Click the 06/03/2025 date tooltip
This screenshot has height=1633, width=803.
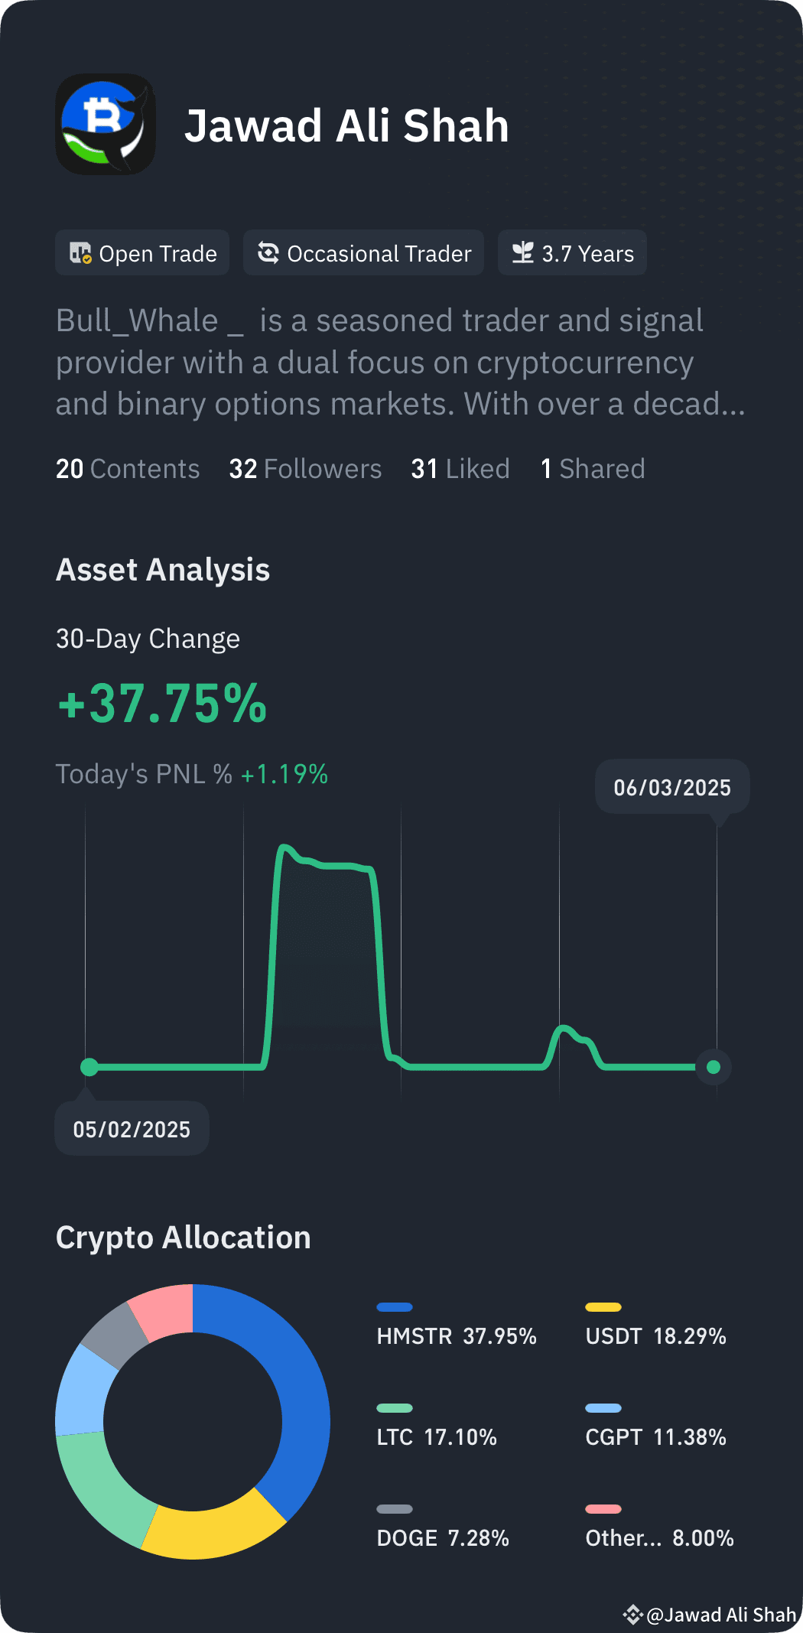click(x=672, y=787)
